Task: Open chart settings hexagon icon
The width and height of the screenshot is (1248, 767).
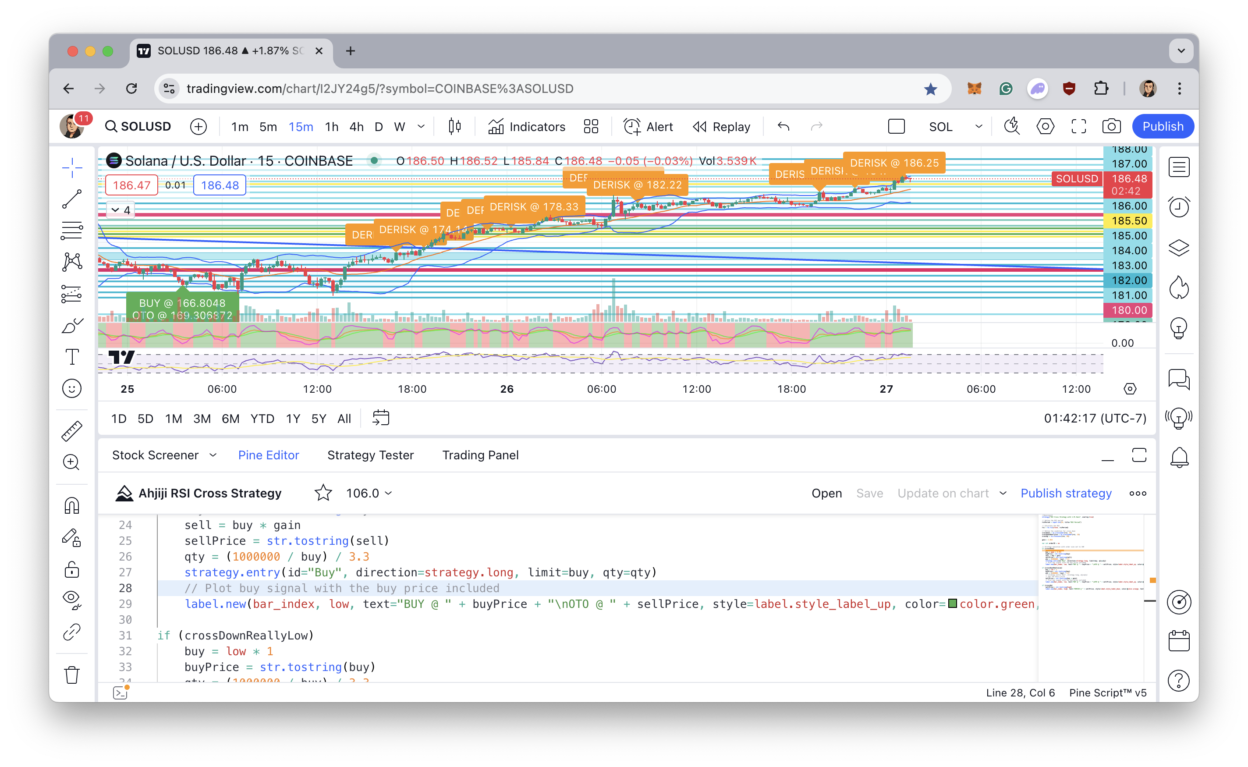Action: 1045,126
